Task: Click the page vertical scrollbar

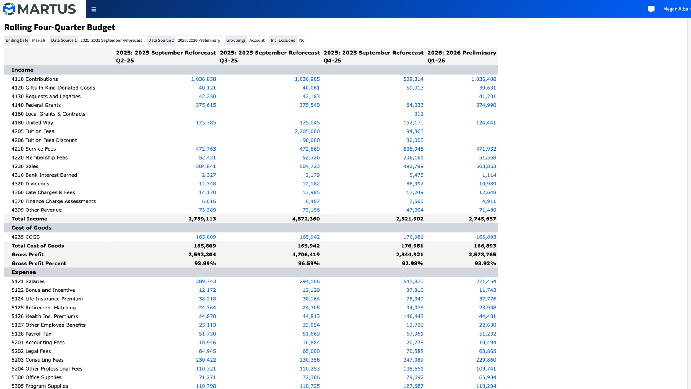Action: [x=689, y=204]
